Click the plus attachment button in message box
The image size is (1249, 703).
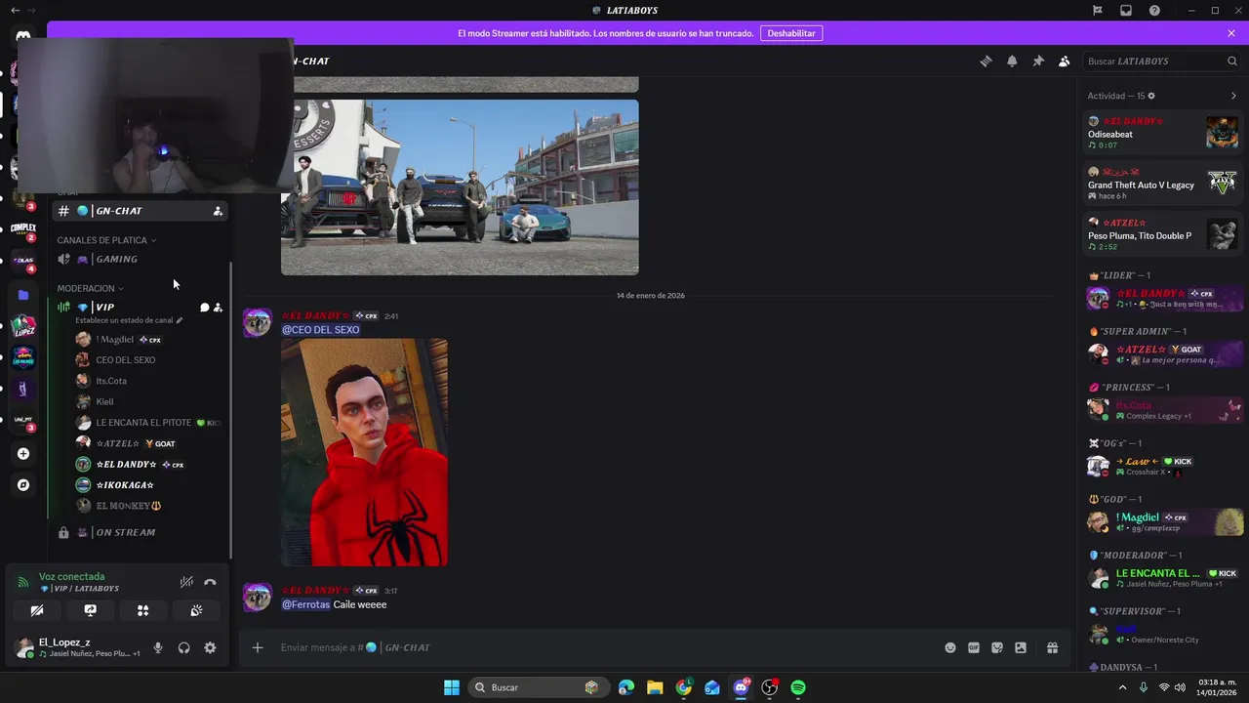click(x=258, y=647)
